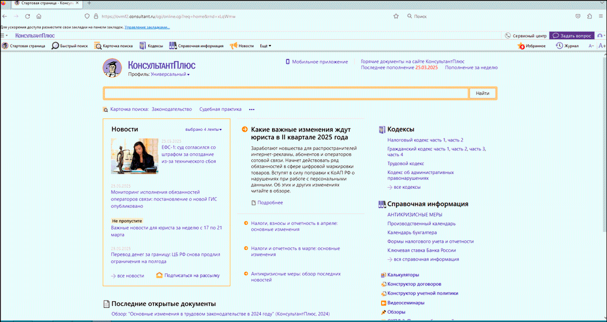The image size is (607, 322).
Task: Open Кодексы from the top toolbar
Action: (151, 46)
